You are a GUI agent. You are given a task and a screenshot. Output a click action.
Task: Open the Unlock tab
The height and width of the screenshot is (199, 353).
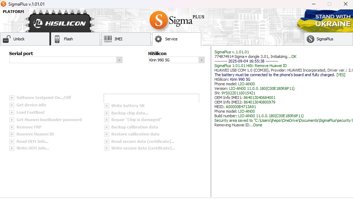pos(25,39)
